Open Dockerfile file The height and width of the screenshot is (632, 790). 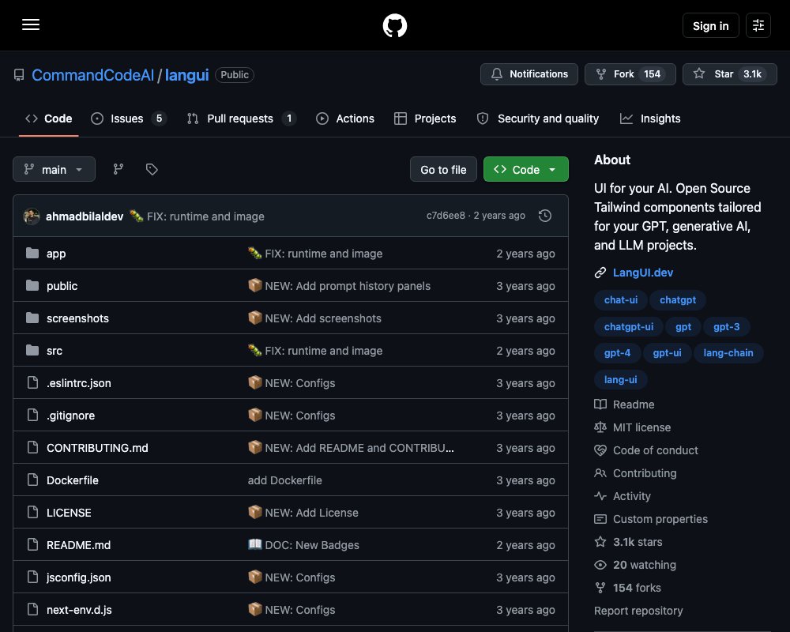pos(73,480)
